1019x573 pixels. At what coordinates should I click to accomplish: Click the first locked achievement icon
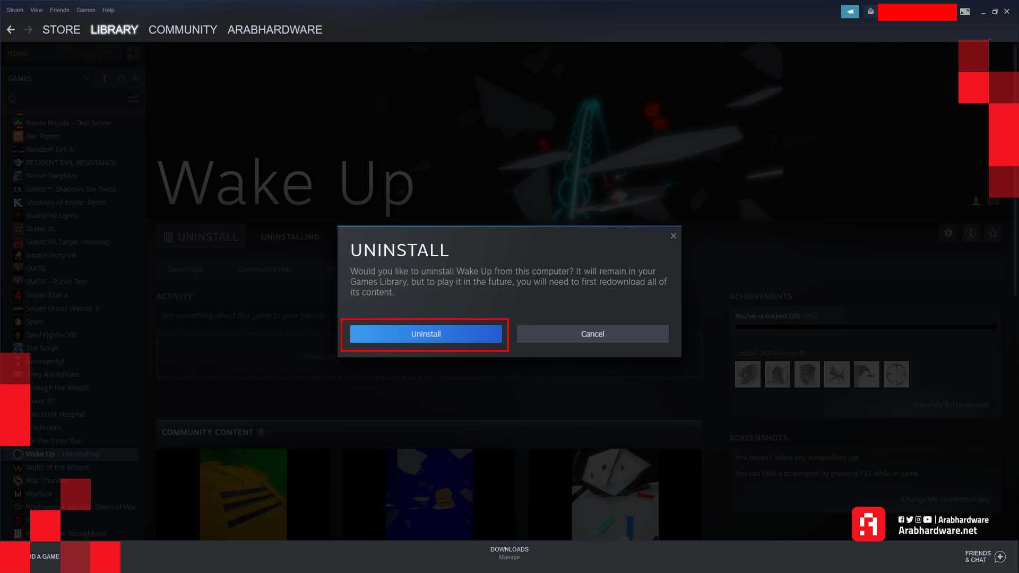coord(747,374)
